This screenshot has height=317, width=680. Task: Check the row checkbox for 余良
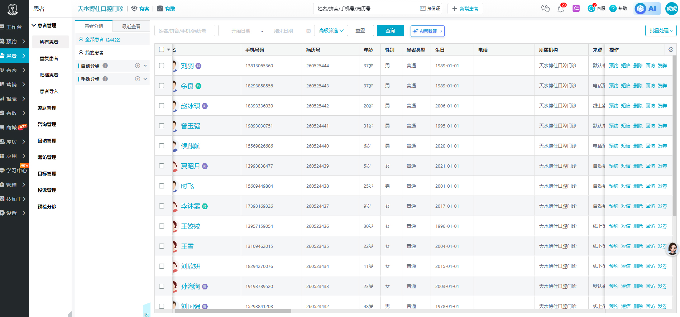coord(162,86)
